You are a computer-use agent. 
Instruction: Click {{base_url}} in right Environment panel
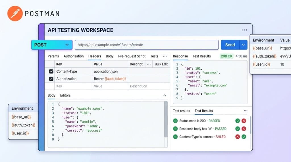tap(262, 48)
